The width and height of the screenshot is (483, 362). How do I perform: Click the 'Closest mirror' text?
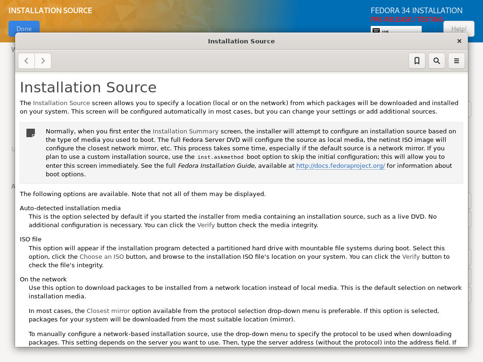108,311
